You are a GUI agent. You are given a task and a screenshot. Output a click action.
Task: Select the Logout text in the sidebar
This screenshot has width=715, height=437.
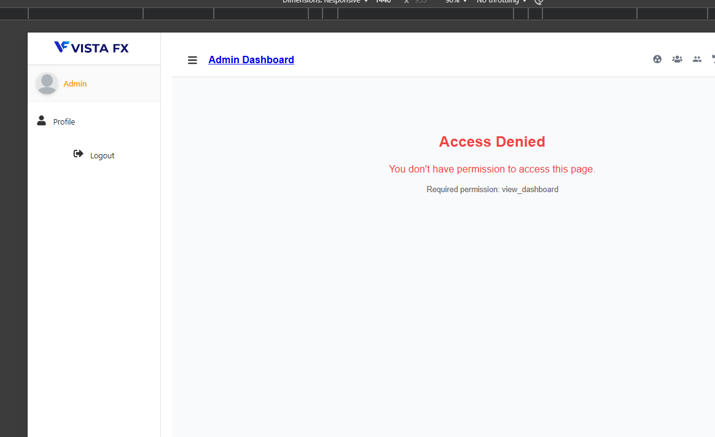coord(102,156)
